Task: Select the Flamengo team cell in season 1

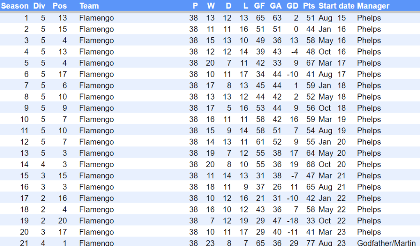Action: (x=96, y=18)
